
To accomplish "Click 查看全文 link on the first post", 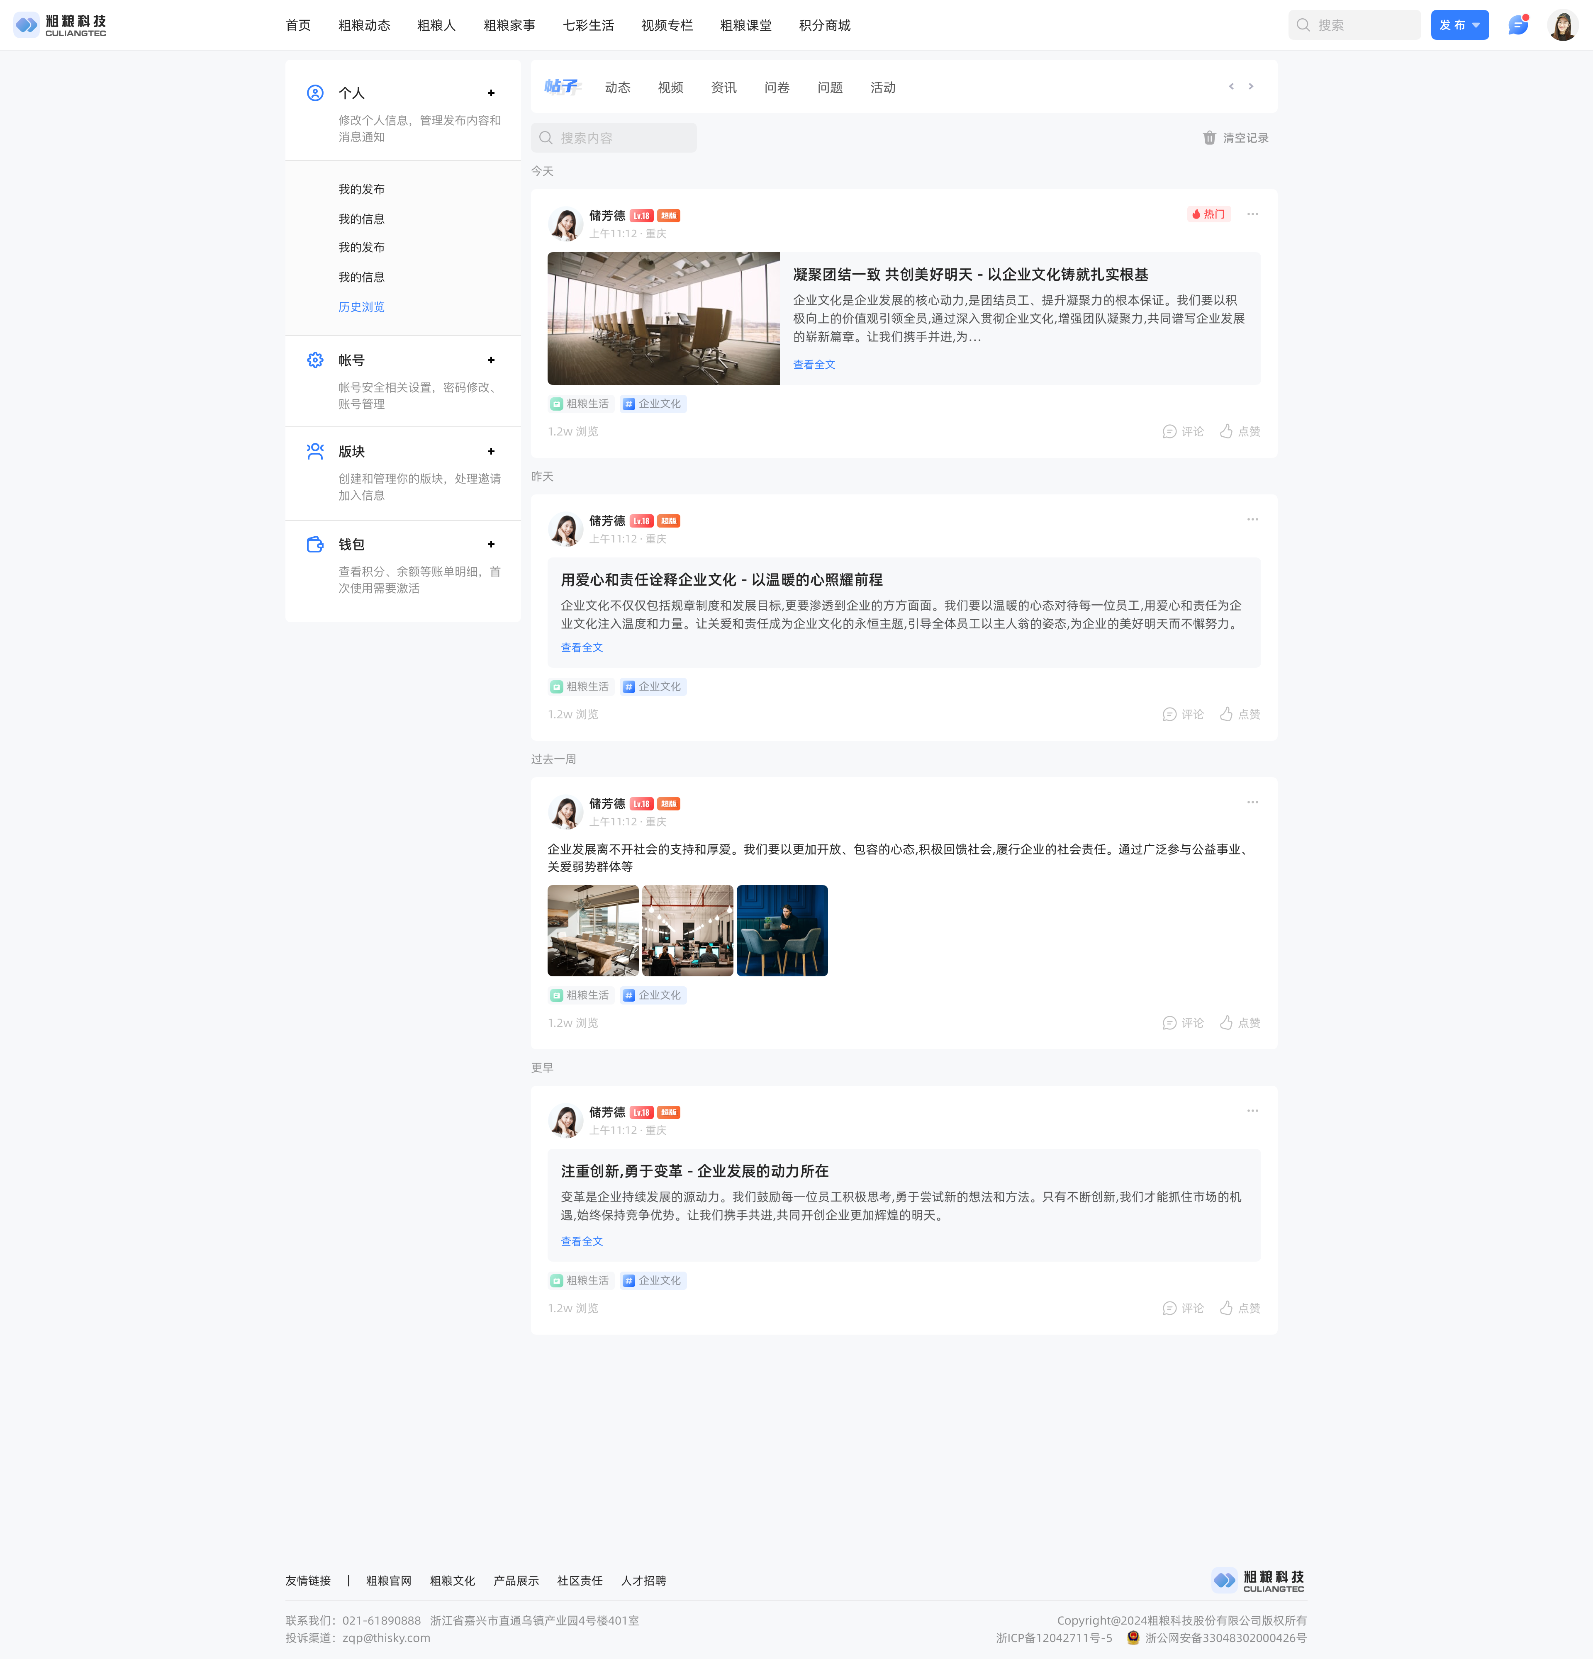I will click(814, 365).
